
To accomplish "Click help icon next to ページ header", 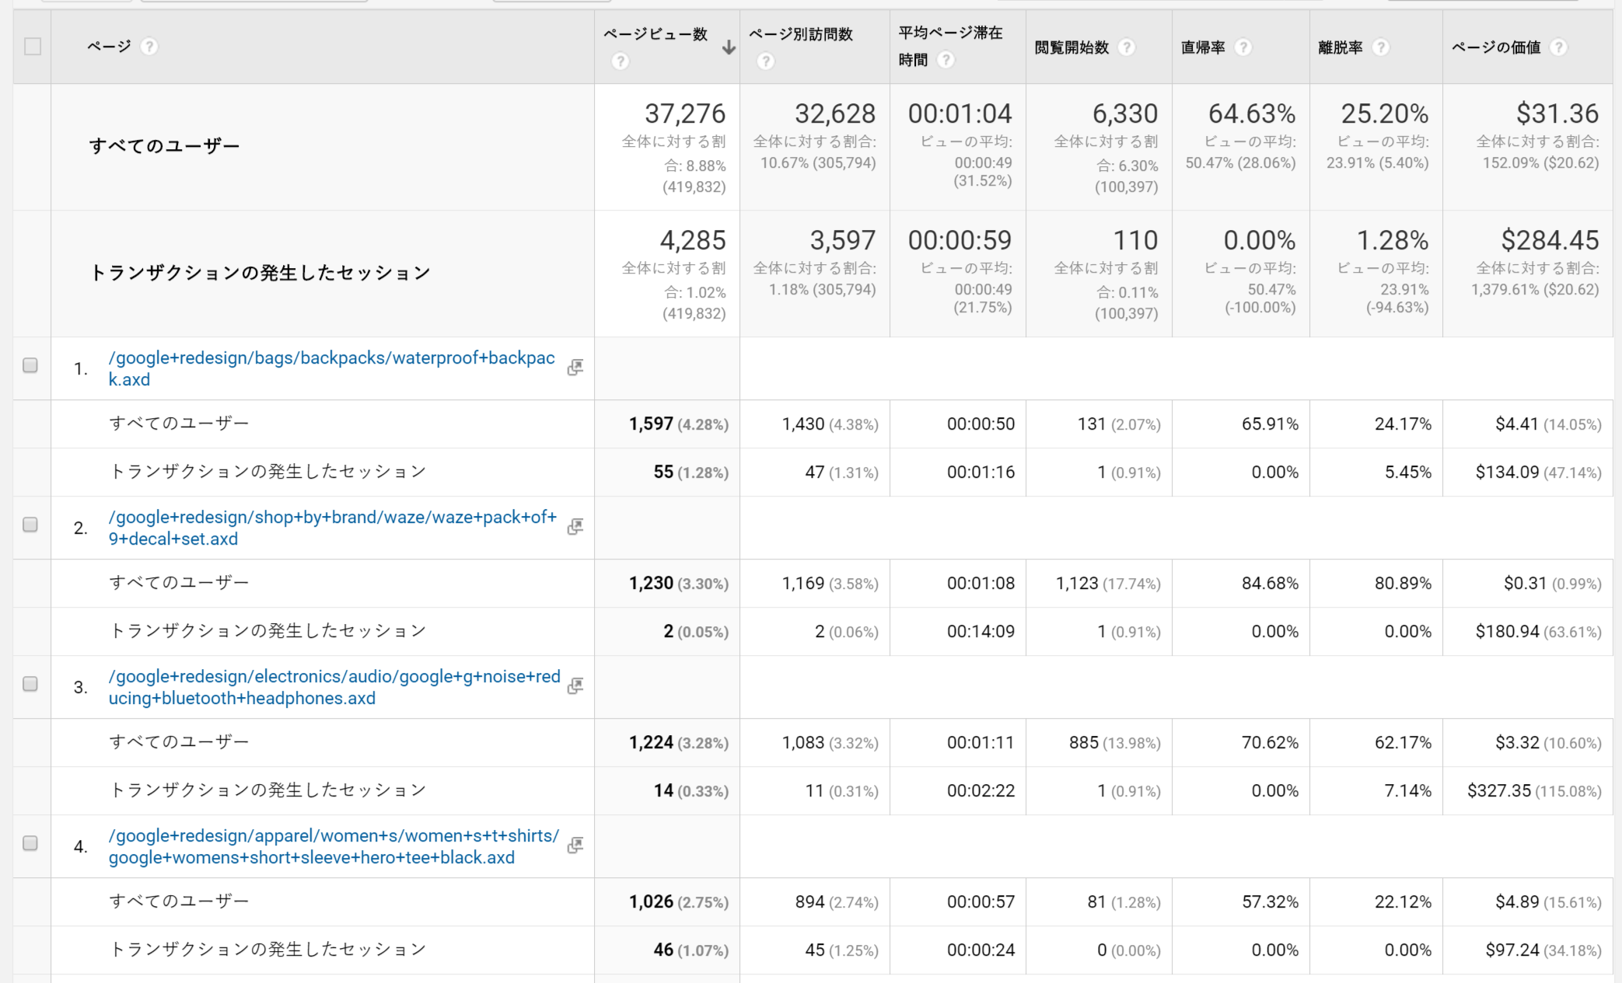I will click(149, 47).
